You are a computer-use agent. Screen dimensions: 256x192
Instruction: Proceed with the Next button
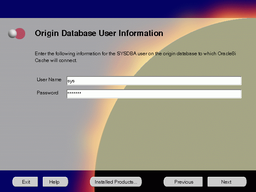[227, 182]
